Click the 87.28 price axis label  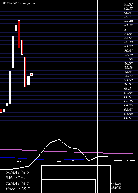point(129,25)
